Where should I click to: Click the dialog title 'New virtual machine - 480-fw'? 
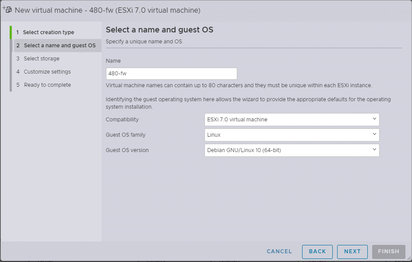coord(107,10)
